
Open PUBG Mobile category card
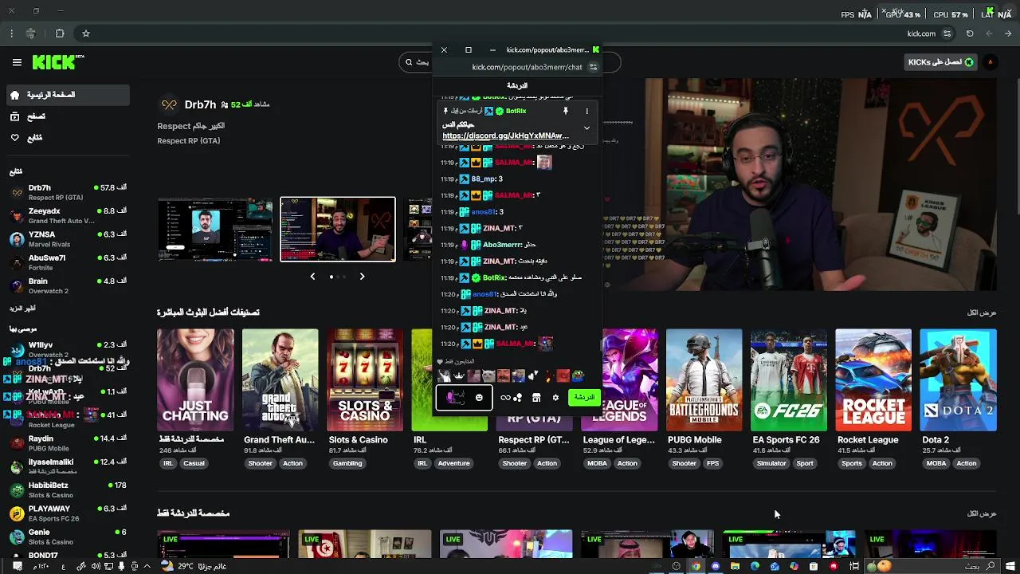pos(704,379)
